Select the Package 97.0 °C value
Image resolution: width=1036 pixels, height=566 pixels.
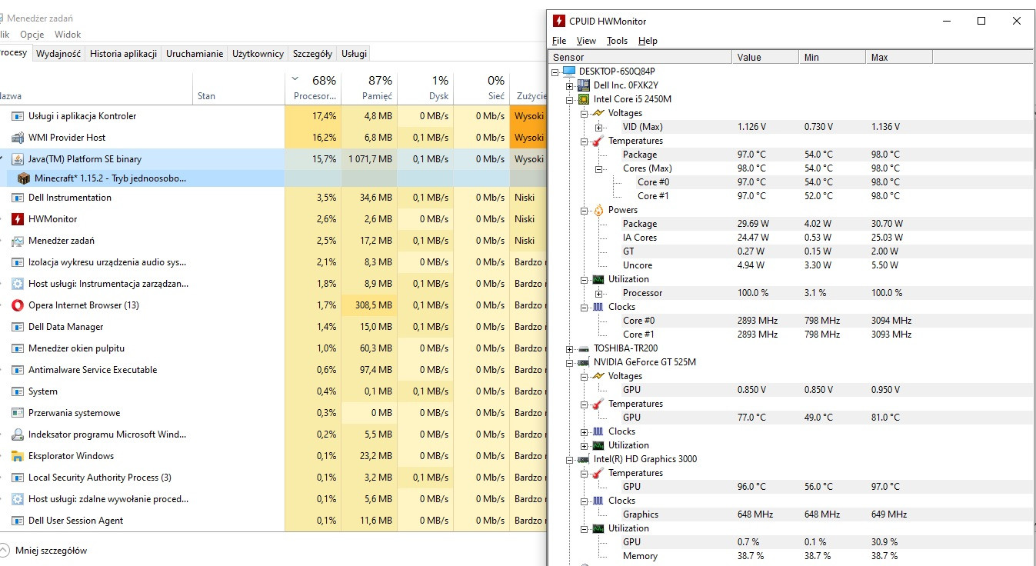coord(751,155)
